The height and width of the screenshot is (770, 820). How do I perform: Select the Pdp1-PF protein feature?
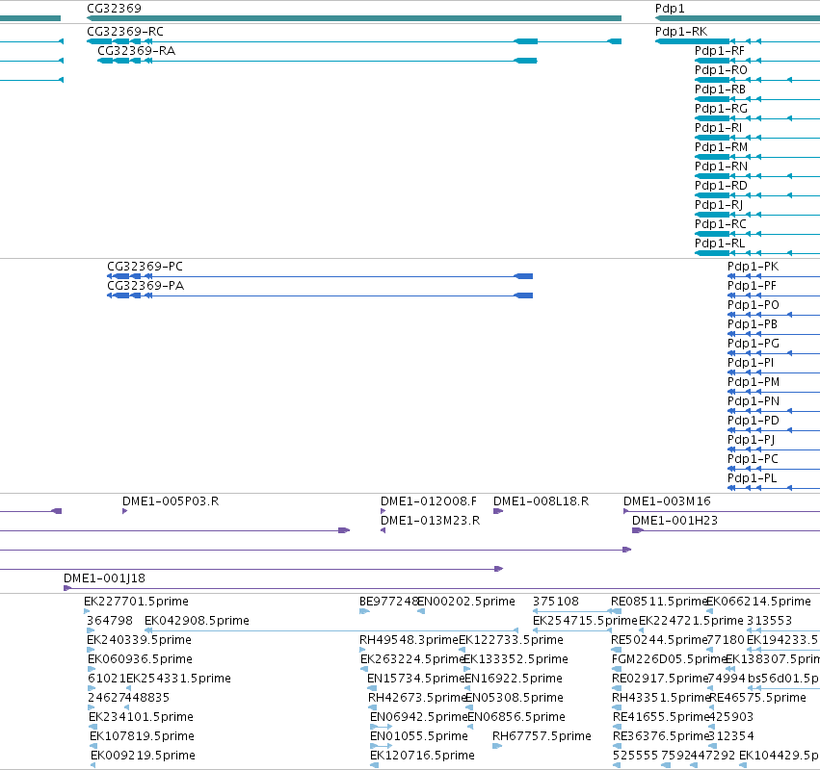tap(774, 295)
